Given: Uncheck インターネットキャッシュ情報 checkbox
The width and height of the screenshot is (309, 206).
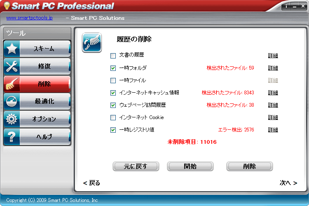Looking at the screenshot, I should pos(113,93).
